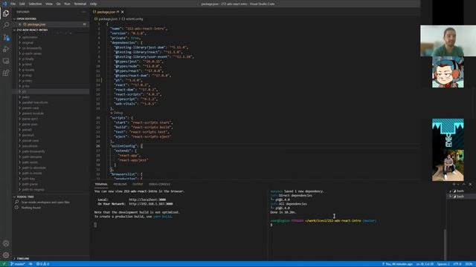Screen dimensions: 476x267
Task: Open the Search view in the activity bar
Action: [x=6, y=25]
